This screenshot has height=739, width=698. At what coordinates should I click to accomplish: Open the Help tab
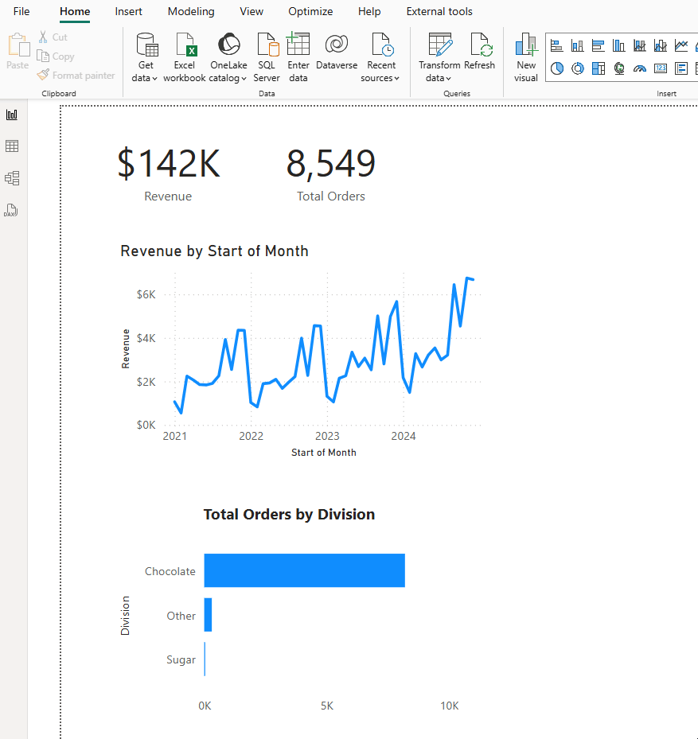[x=369, y=11]
